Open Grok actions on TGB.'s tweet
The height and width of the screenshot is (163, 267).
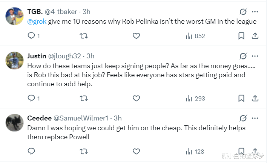click(243, 12)
